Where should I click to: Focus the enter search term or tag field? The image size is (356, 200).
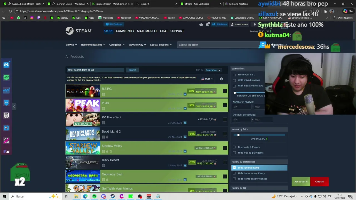pos(95,70)
